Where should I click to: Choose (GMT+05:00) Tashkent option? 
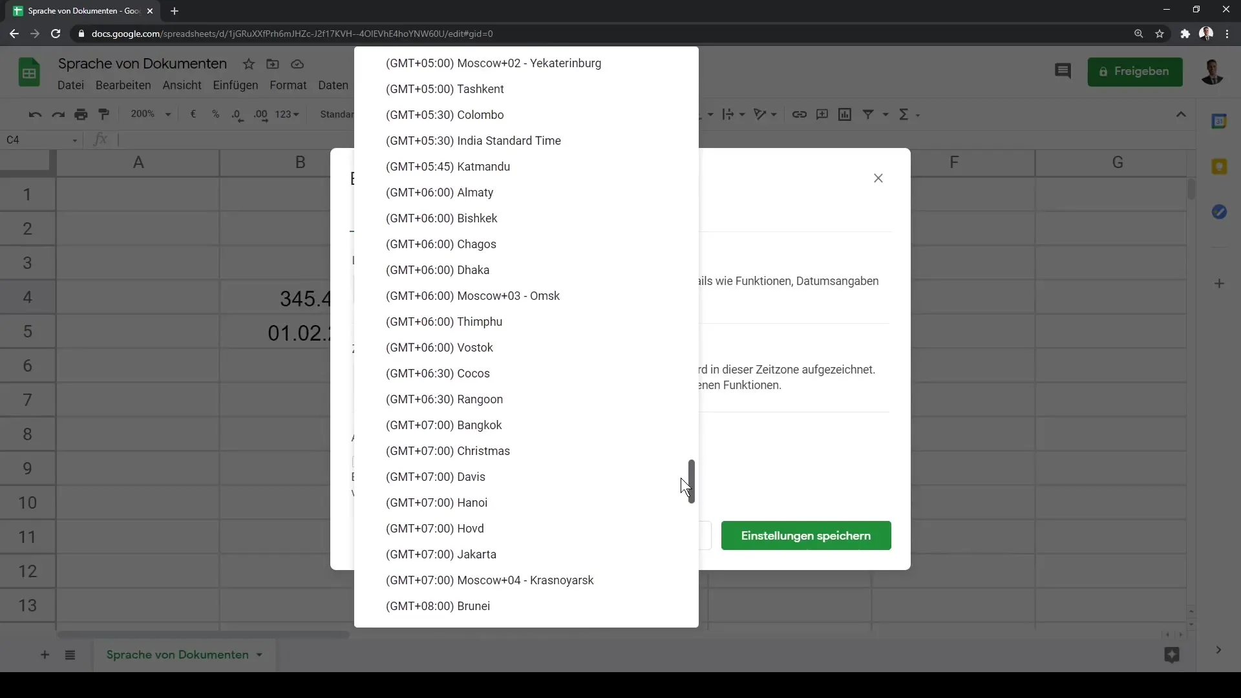click(526, 89)
